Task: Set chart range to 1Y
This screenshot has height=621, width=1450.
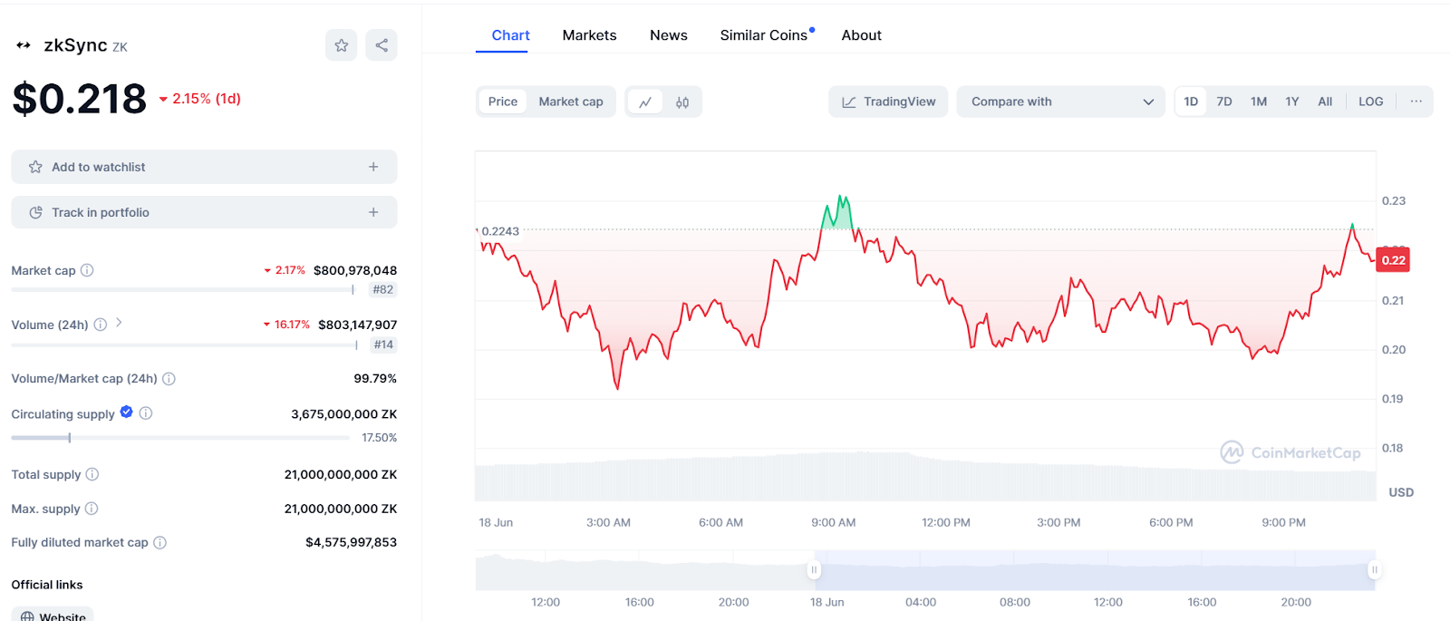Action: [1292, 102]
